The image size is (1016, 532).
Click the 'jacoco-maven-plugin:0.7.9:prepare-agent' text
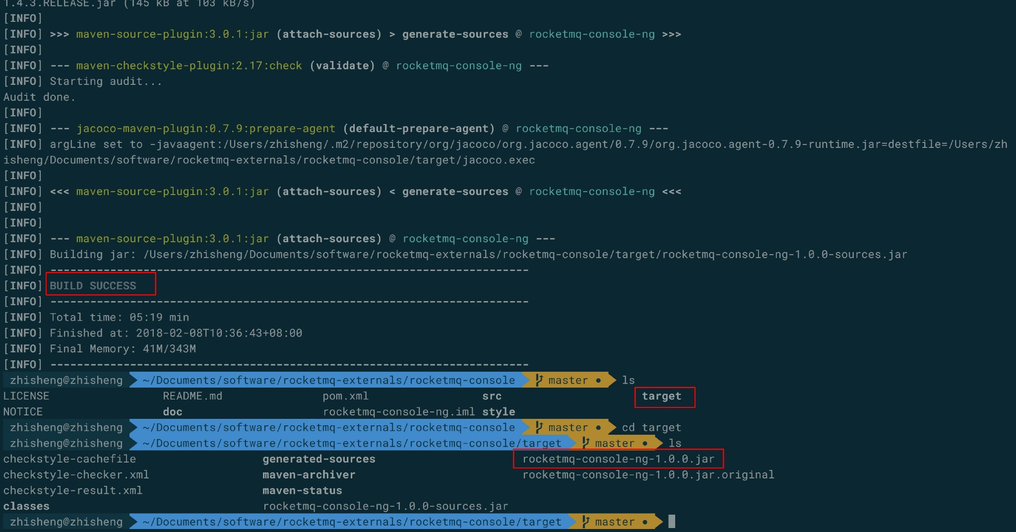(x=206, y=129)
